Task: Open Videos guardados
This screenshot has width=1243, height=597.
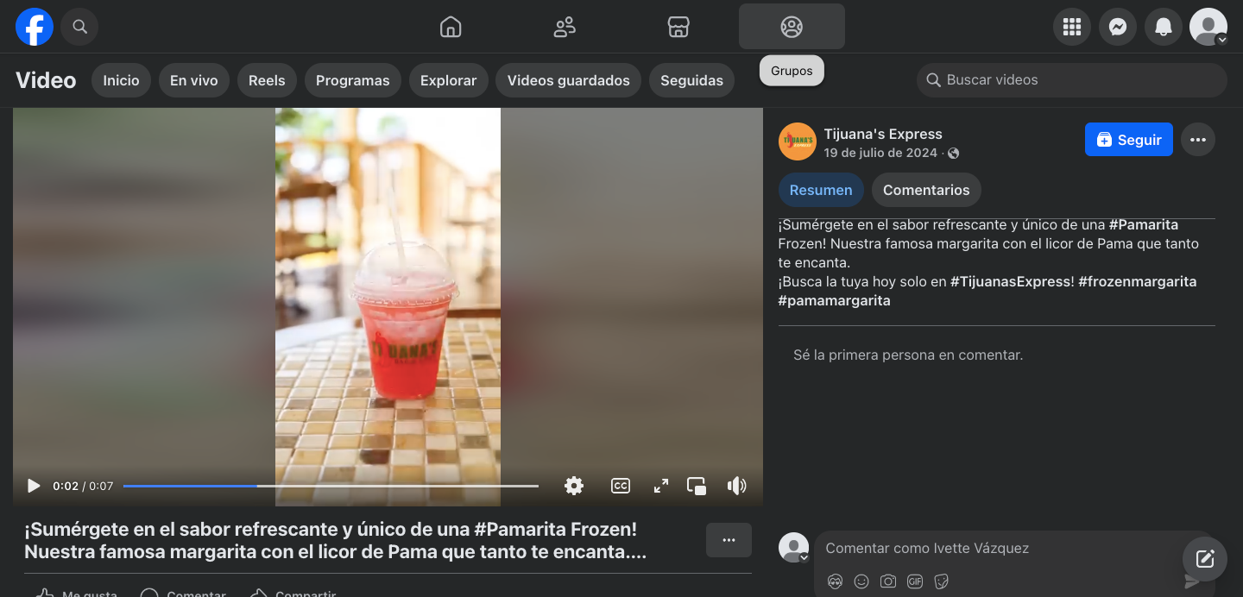Action: tap(568, 80)
